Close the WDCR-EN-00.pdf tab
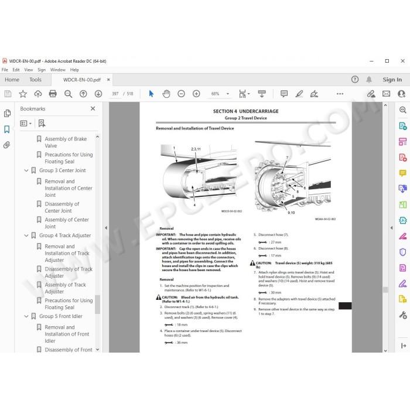The height and width of the screenshot is (410, 410). [108, 80]
